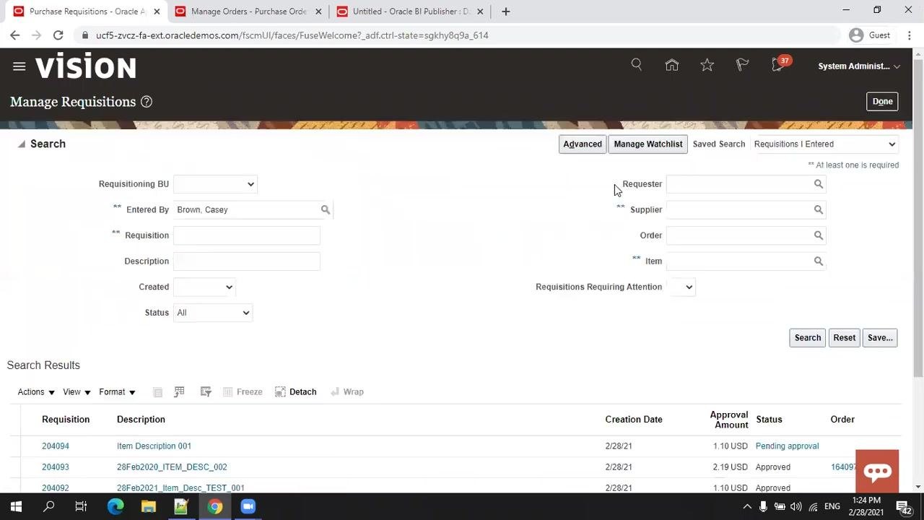The image size is (924, 520).
Task: Open Zoom app from the taskbar
Action: [x=248, y=506]
